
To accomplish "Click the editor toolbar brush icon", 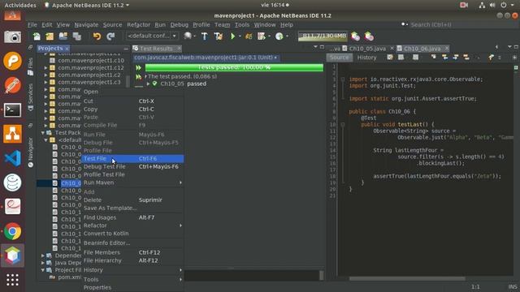I will click(491, 58).
